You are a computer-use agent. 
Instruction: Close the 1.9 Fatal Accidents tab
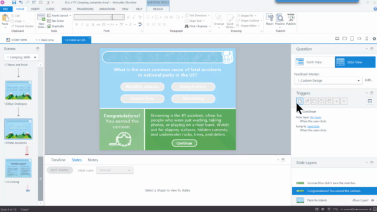pos(90,38)
